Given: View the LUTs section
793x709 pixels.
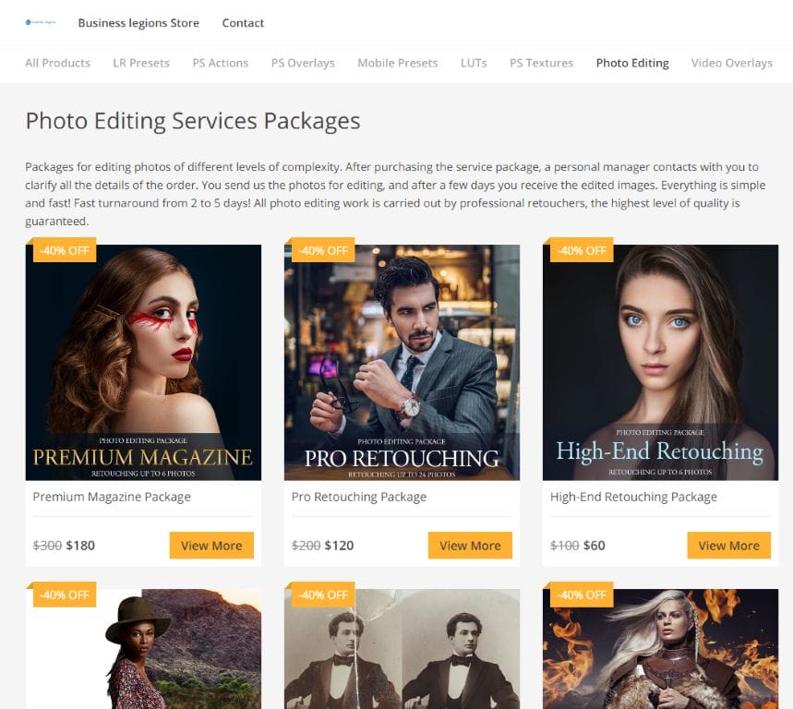Looking at the screenshot, I should click(x=474, y=63).
